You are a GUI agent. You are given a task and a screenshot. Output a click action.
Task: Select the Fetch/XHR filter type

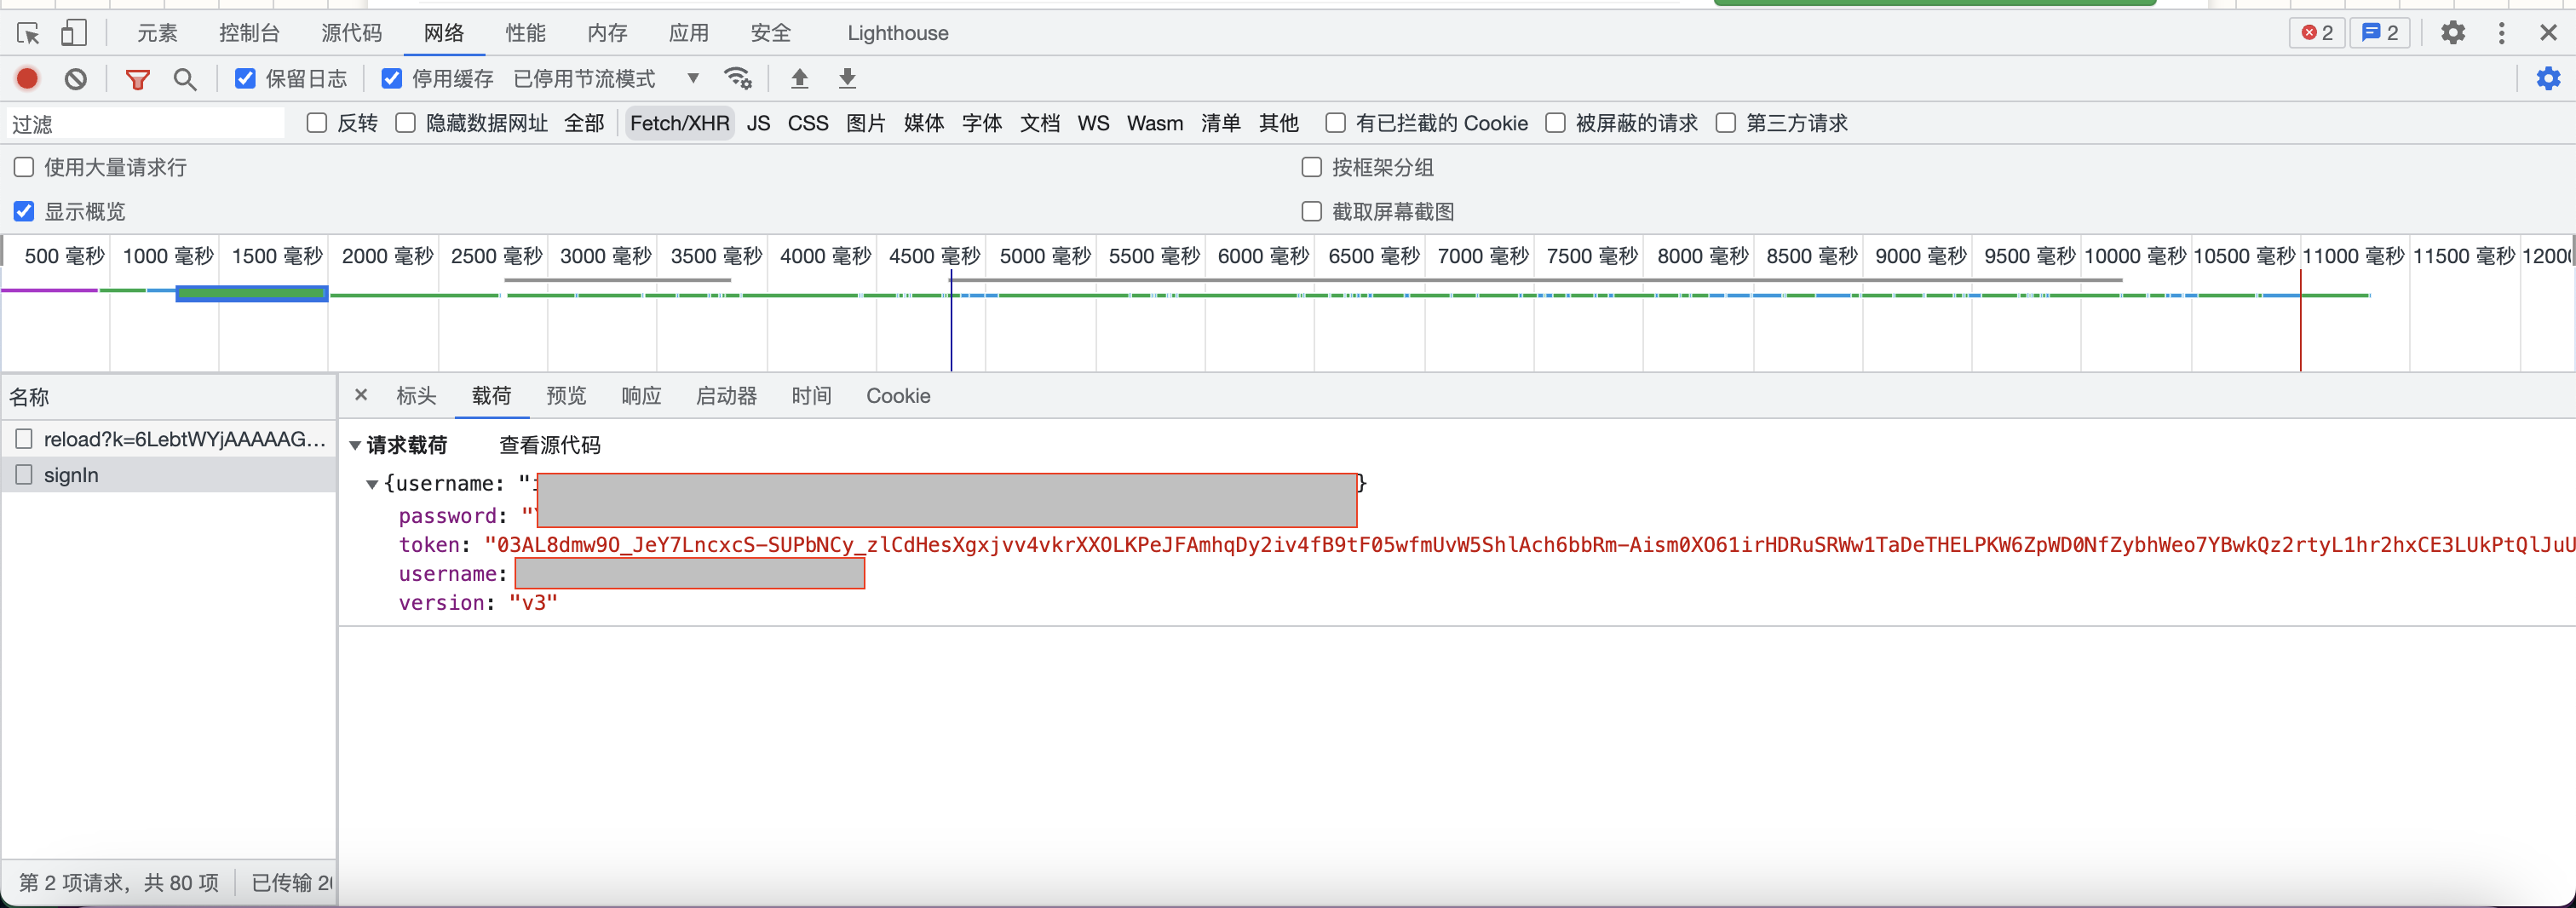pos(680,123)
